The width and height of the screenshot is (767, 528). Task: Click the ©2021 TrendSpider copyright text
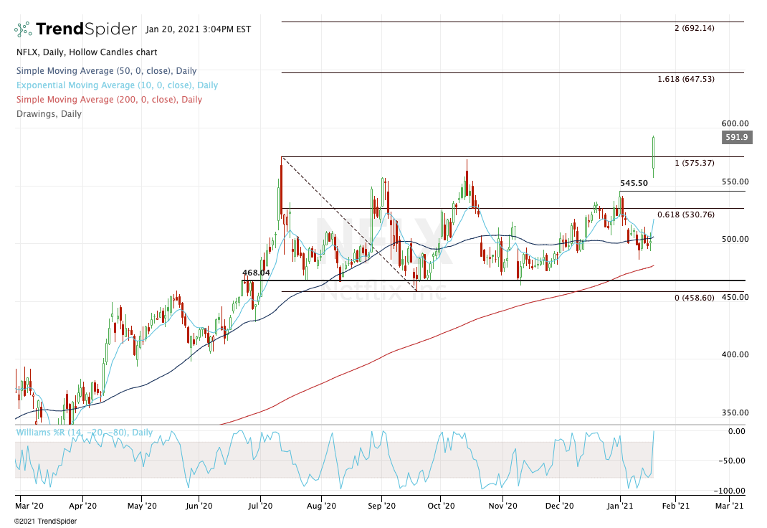coord(45,521)
